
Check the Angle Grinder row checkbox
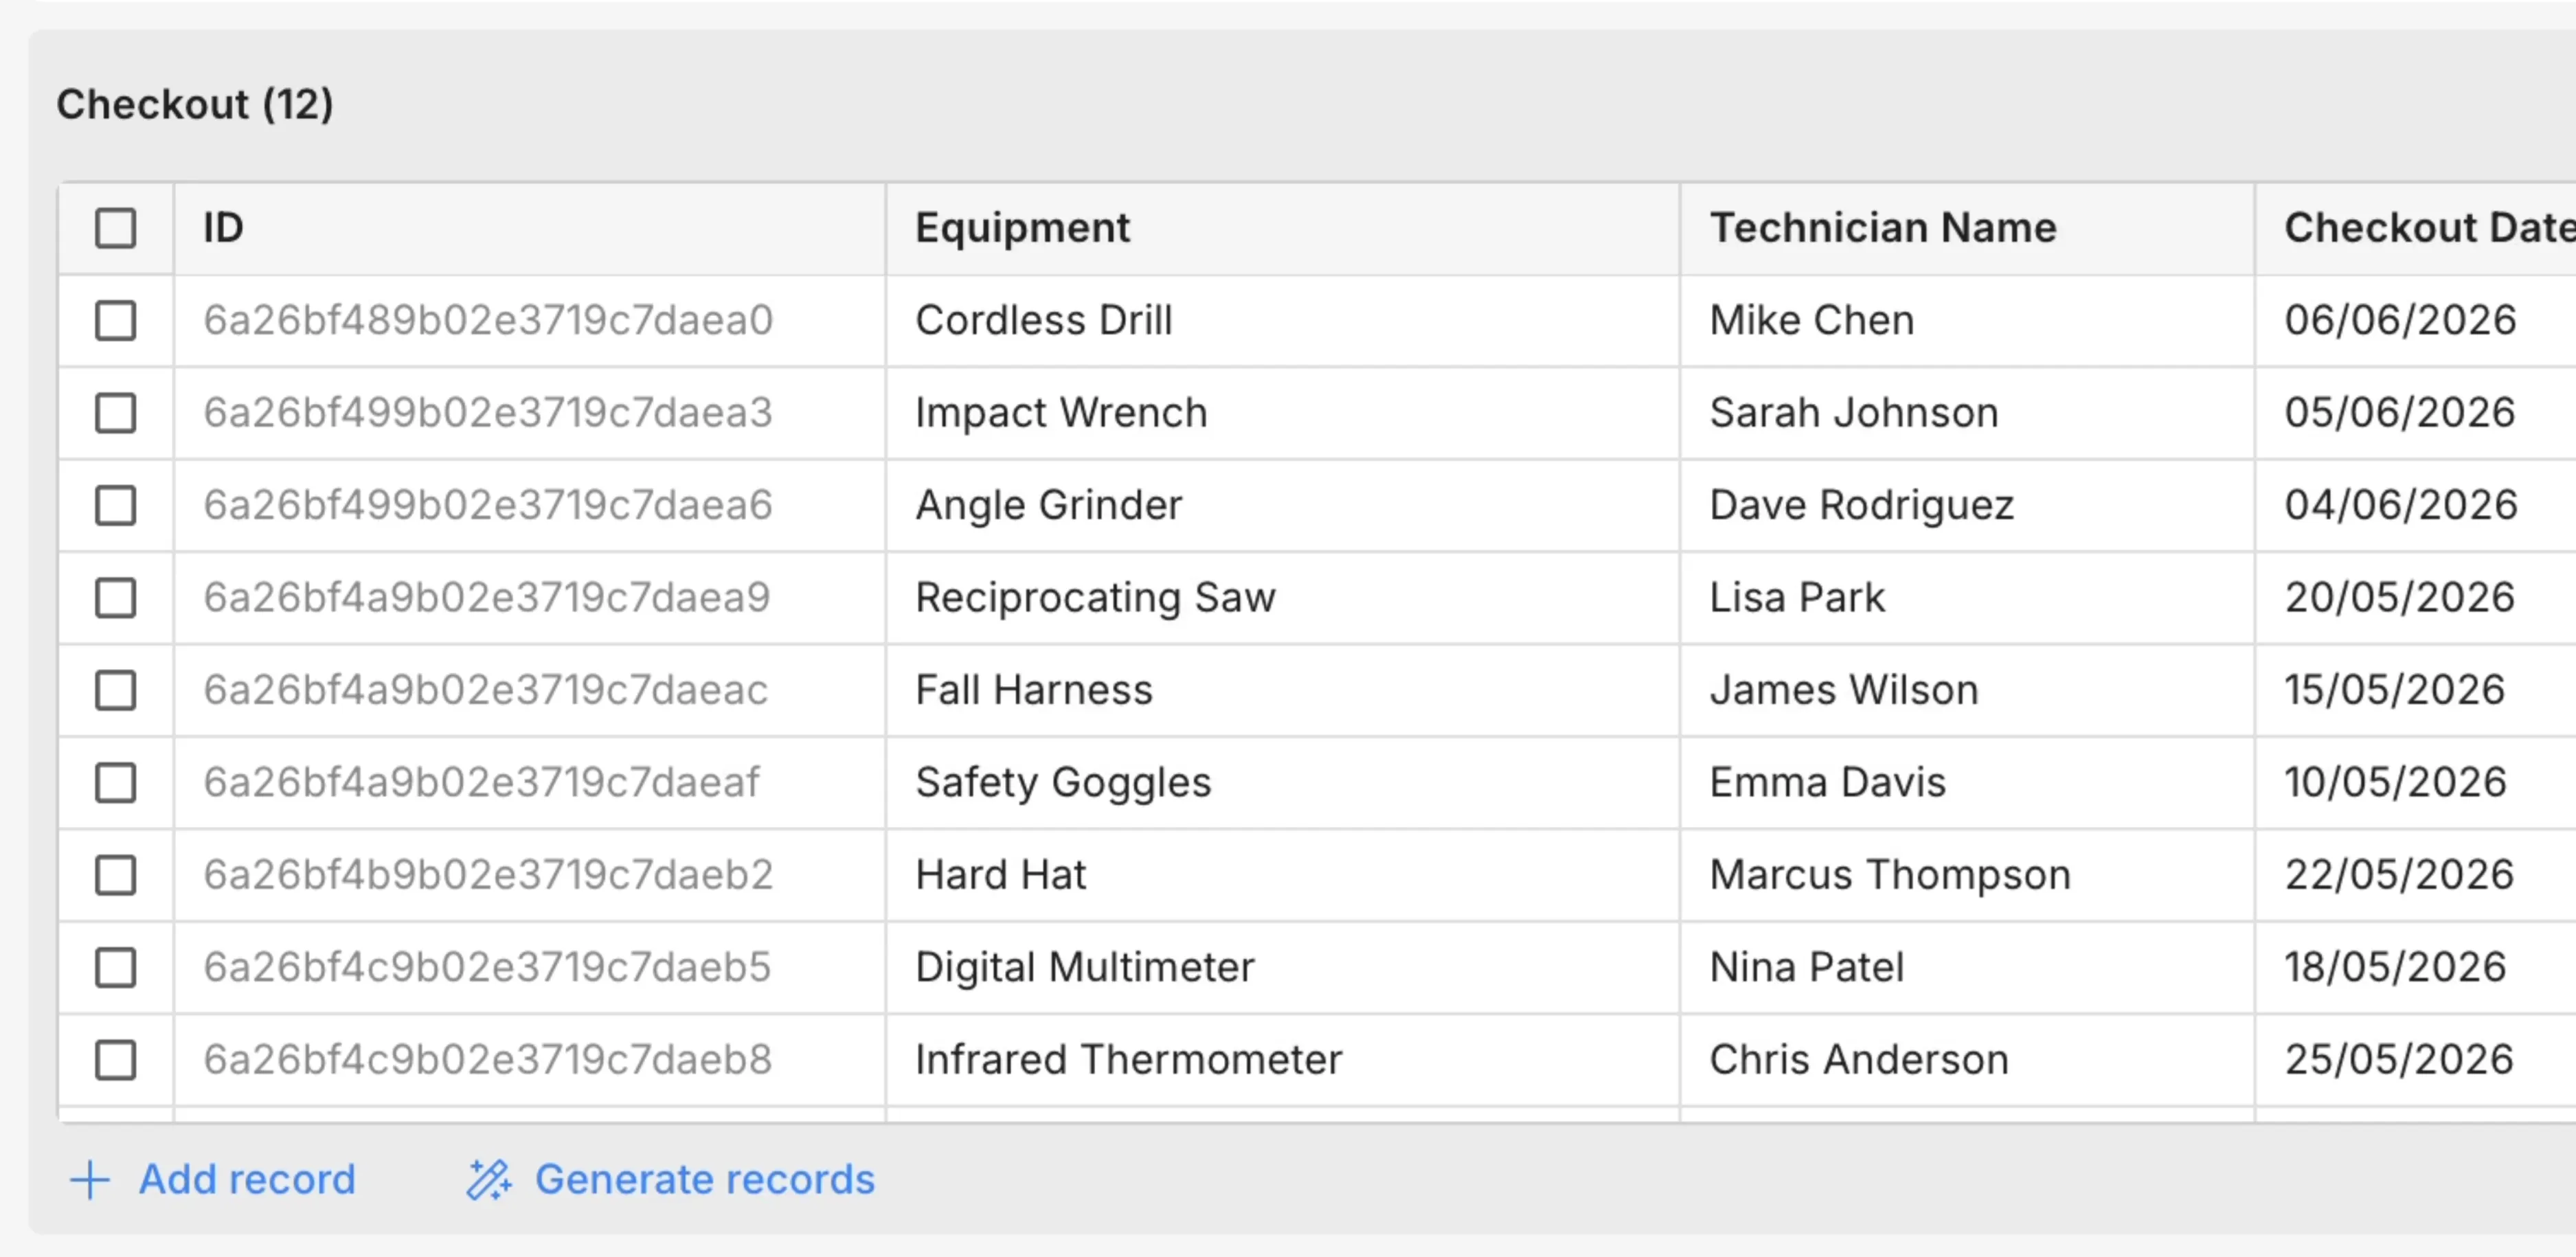coord(116,506)
